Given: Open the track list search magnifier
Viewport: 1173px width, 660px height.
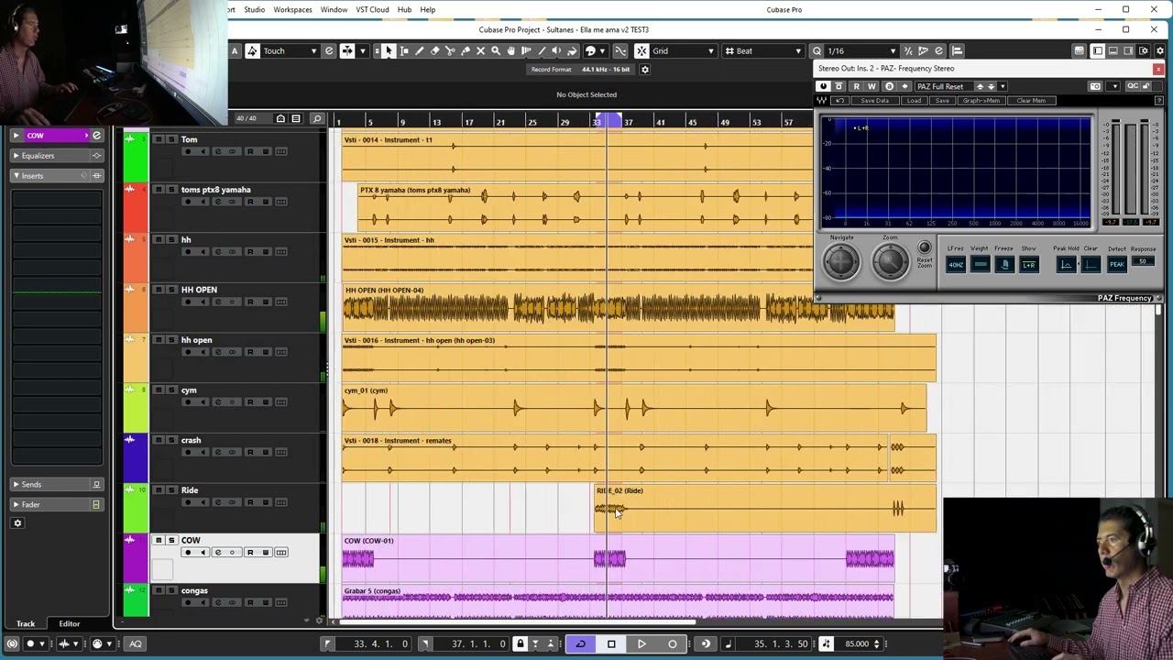Looking at the screenshot, I should coord(317,118).
